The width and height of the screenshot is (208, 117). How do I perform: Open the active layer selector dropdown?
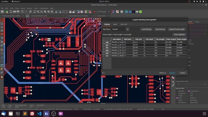[x=102, y=12]
